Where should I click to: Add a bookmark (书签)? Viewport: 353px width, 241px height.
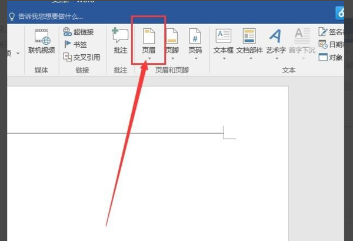tap(75, 44)
